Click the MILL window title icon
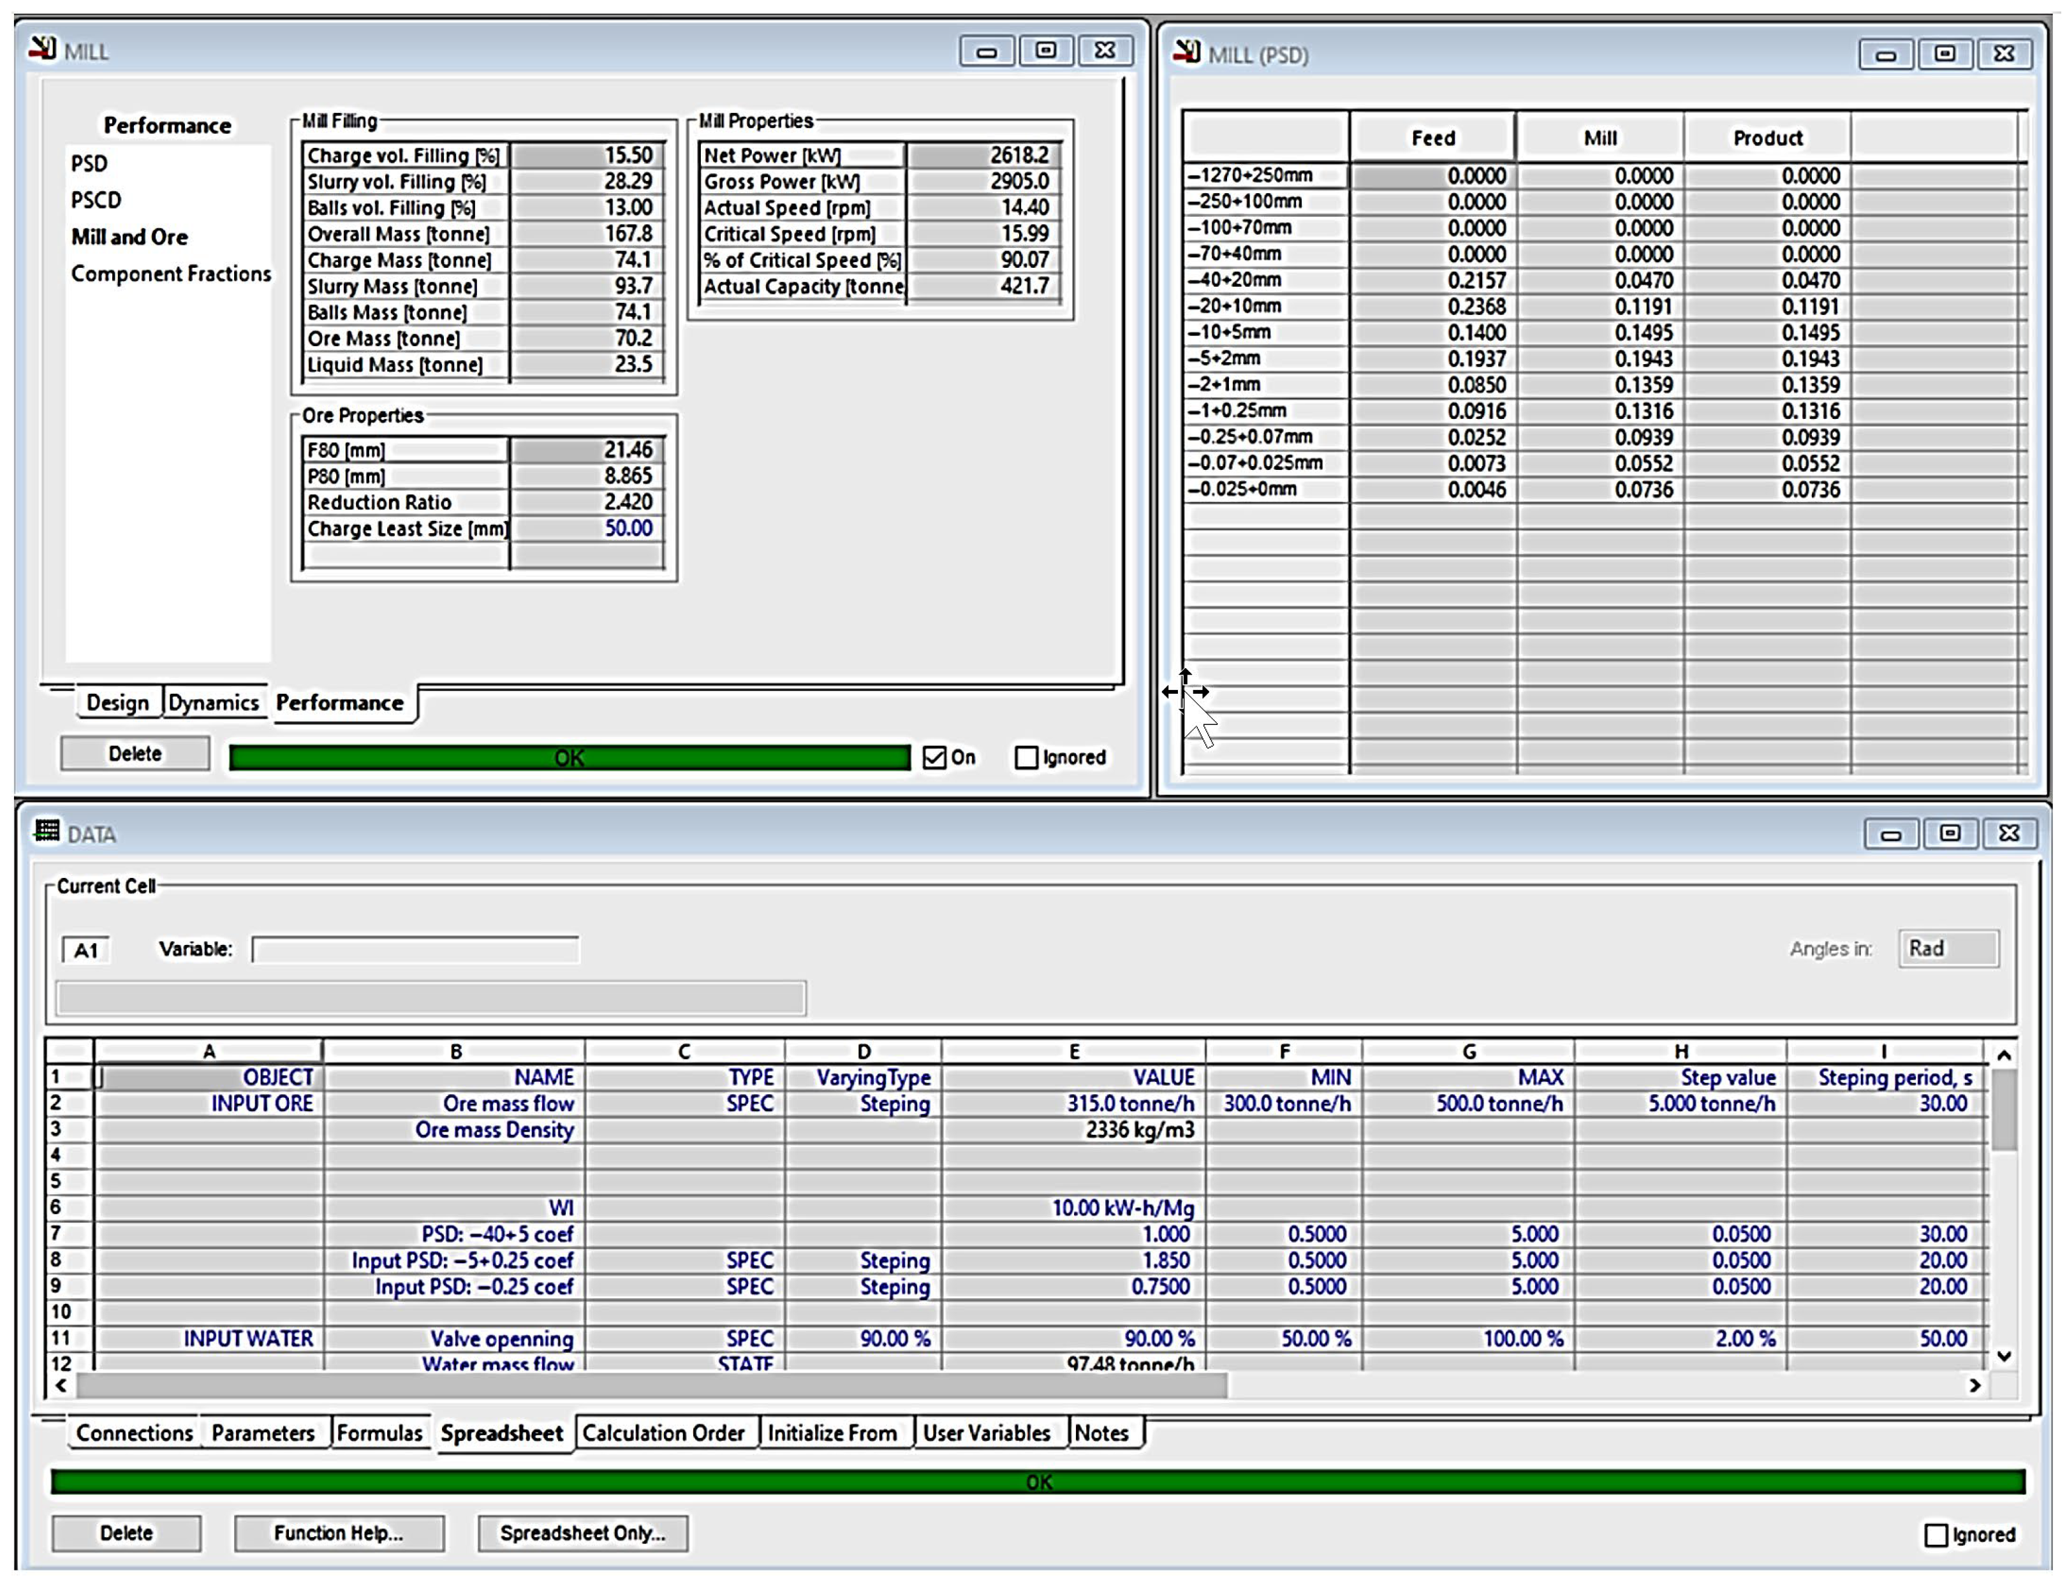The image size is (2067, 1587). pos(43,49)
